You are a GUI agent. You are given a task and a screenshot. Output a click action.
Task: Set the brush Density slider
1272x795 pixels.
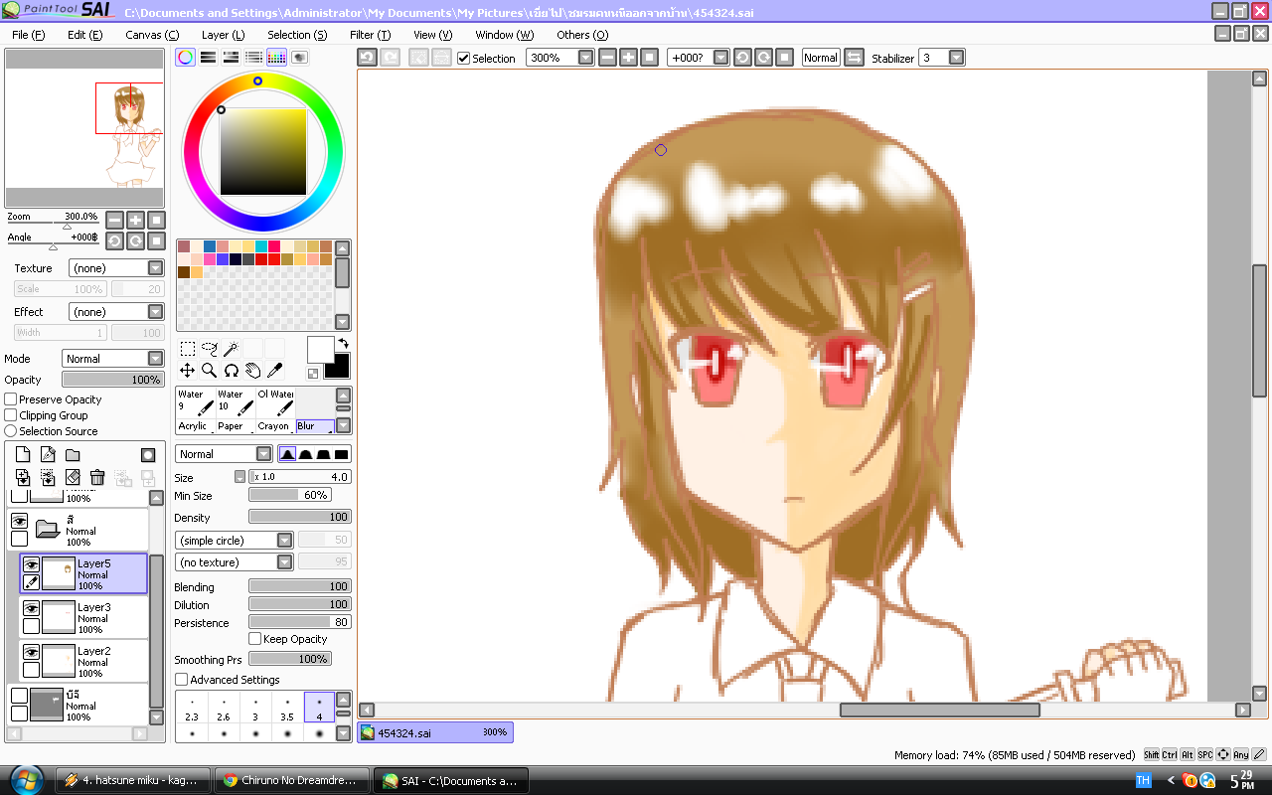[300, 517]
